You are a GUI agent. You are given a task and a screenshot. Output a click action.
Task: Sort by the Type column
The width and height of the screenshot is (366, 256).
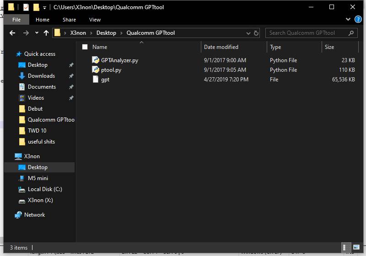coord(275,47)
